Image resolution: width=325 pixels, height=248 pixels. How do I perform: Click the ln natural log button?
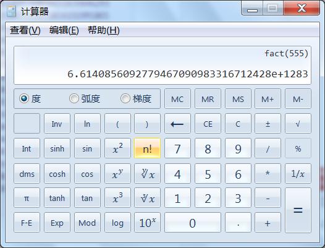point(87,124)
